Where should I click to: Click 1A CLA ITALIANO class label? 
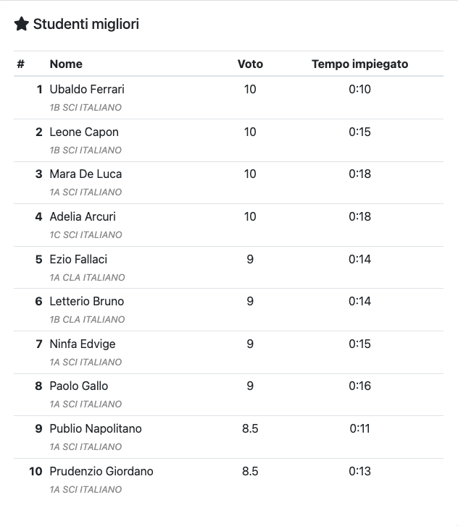pyautogui.click(x=87, y=277)
